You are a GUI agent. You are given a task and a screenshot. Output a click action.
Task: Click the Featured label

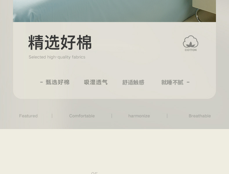coord(28,116)
